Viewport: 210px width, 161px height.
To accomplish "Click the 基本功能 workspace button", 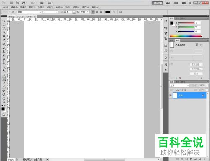I will (158, 3).
